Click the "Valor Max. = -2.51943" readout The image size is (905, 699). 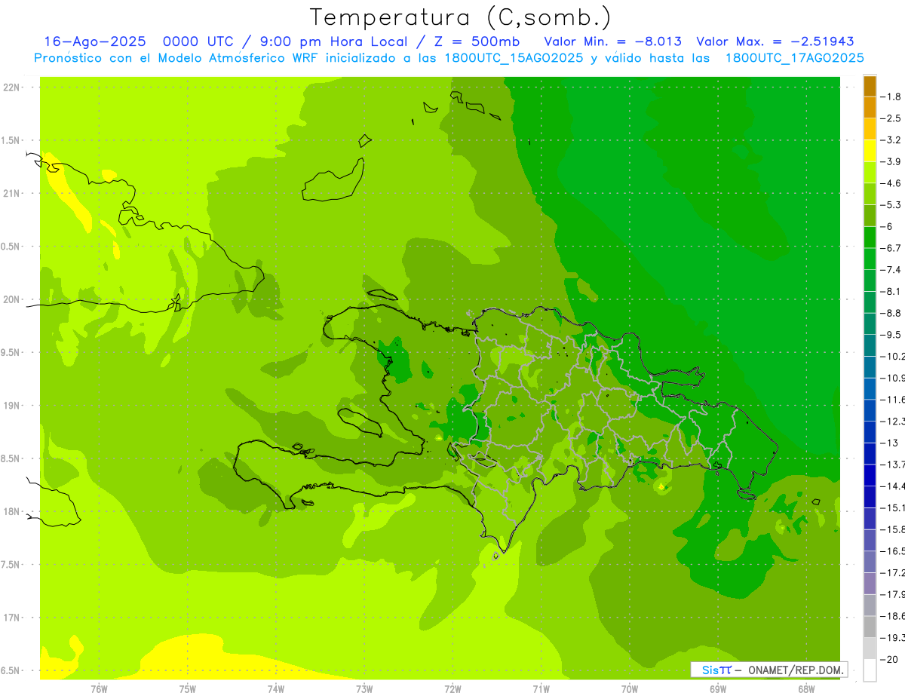pos(775,41)
